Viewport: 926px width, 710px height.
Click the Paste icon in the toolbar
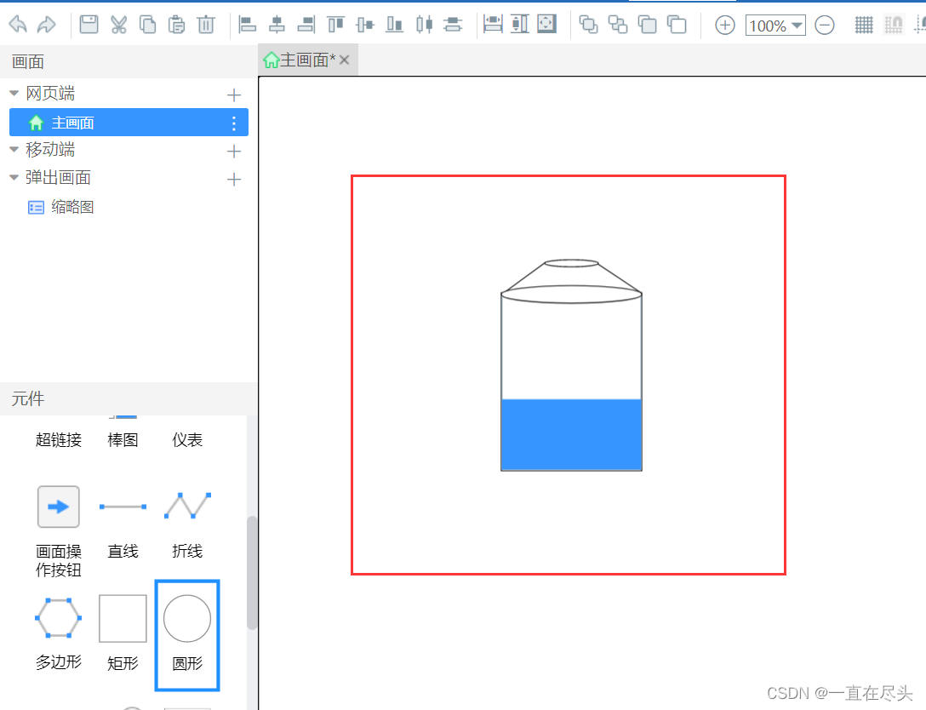(176, 25)
